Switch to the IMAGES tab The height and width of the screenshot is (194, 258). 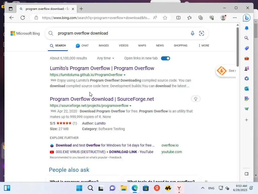[x=104, y=45]
